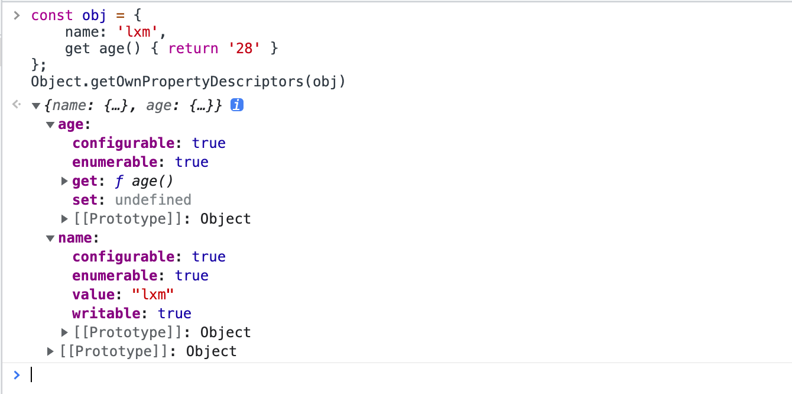Click the Object.getOwnPropertyDescriptors(obj) code line
This screenshot has width=792, height=394.
[x=188, y=82]
